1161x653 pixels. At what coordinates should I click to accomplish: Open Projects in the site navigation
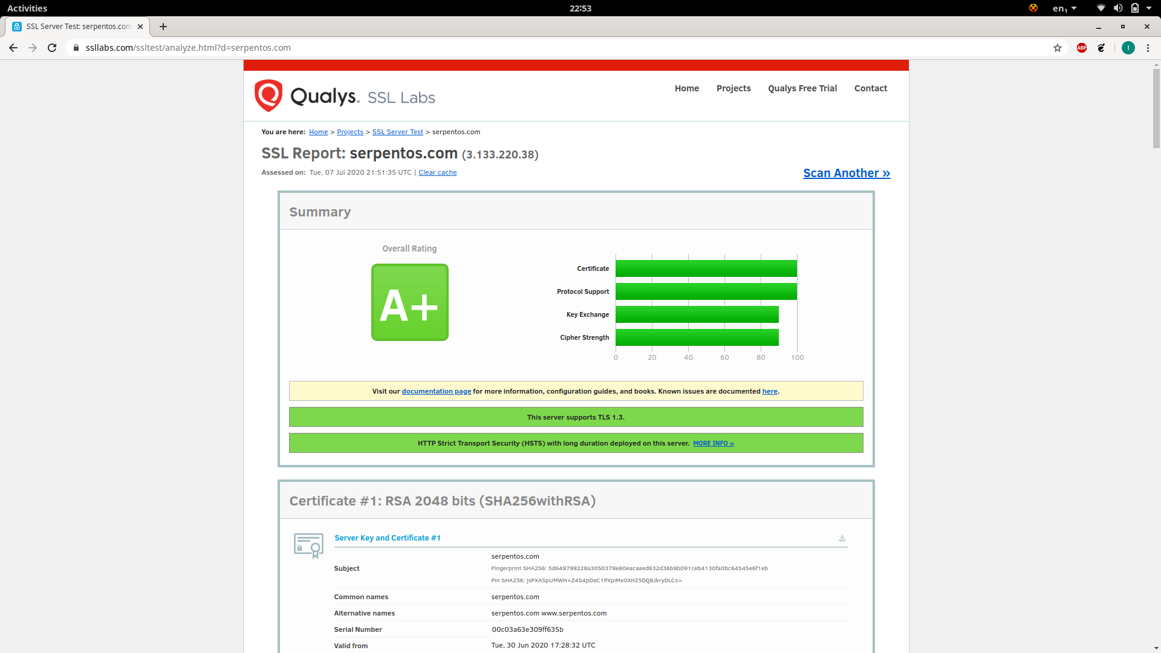[x=733, y=88]
